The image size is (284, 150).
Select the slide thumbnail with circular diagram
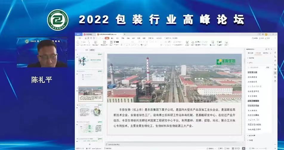click(91, 111)
